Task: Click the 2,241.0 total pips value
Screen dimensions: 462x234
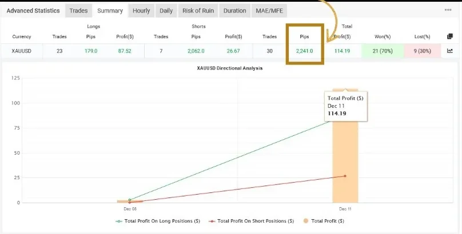Action: (x=305, y=51)
